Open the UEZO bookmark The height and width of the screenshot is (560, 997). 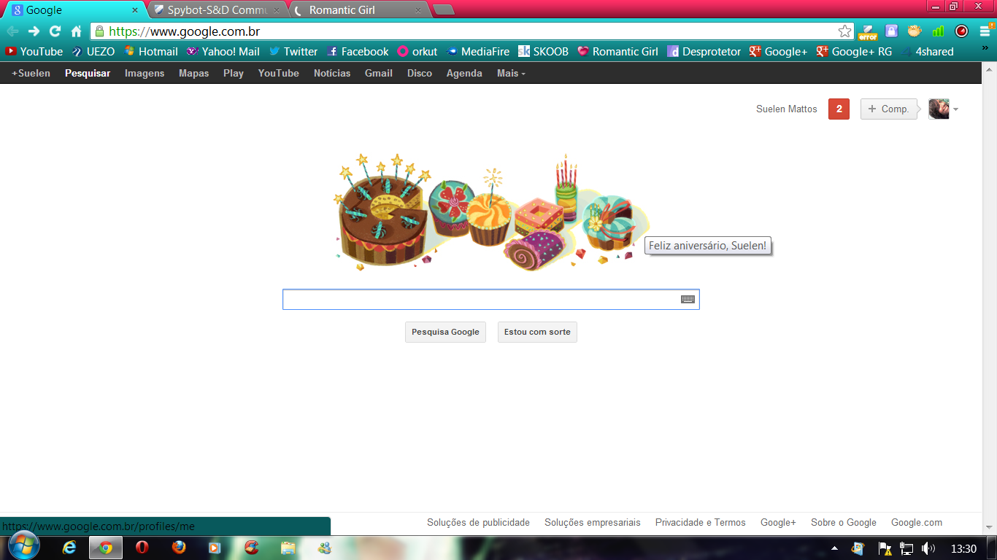93,52
